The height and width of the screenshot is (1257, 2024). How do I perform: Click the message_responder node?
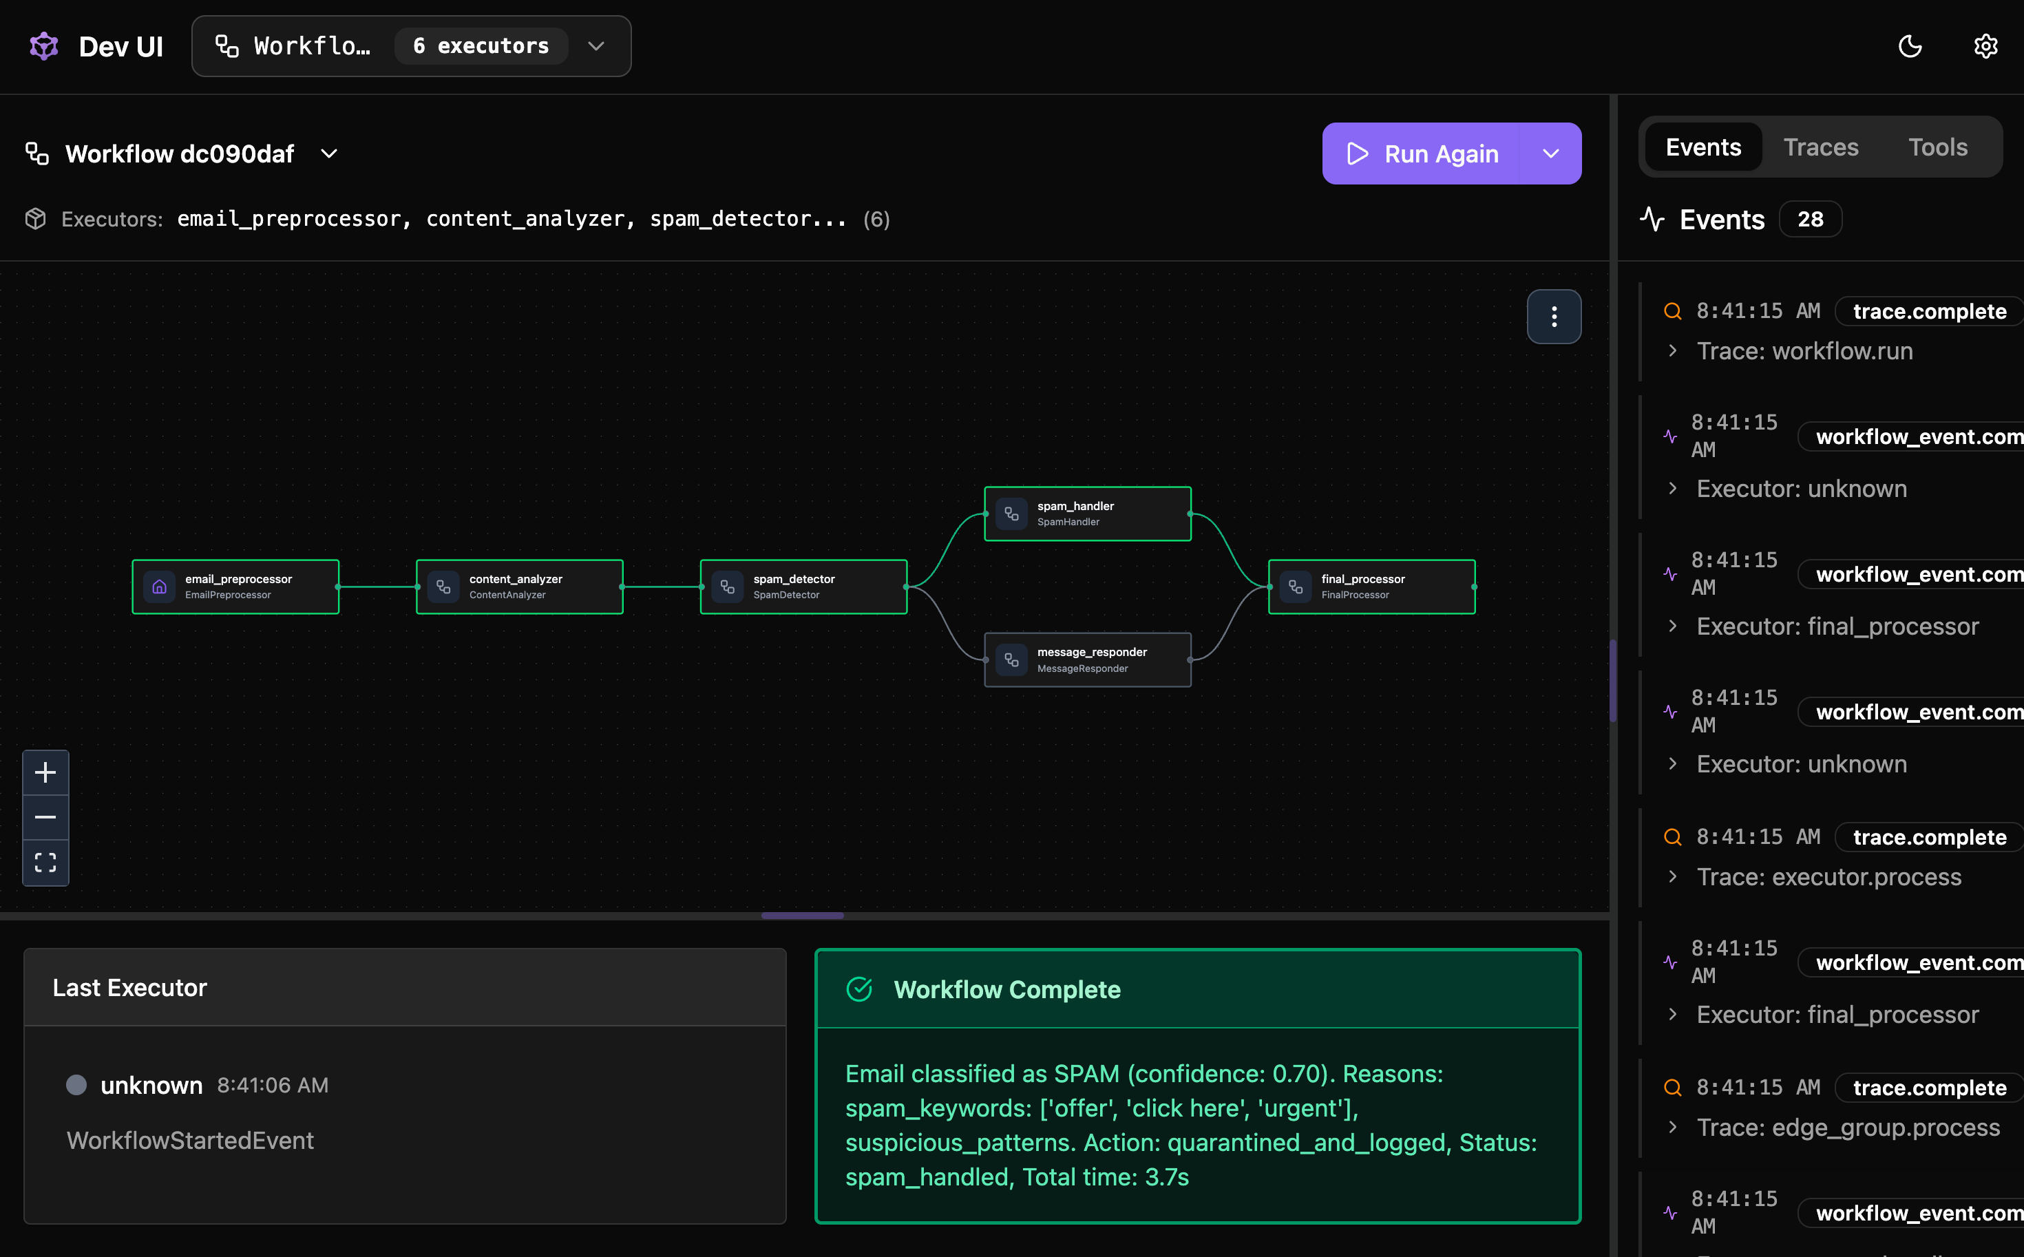(x=1087, y=659)
